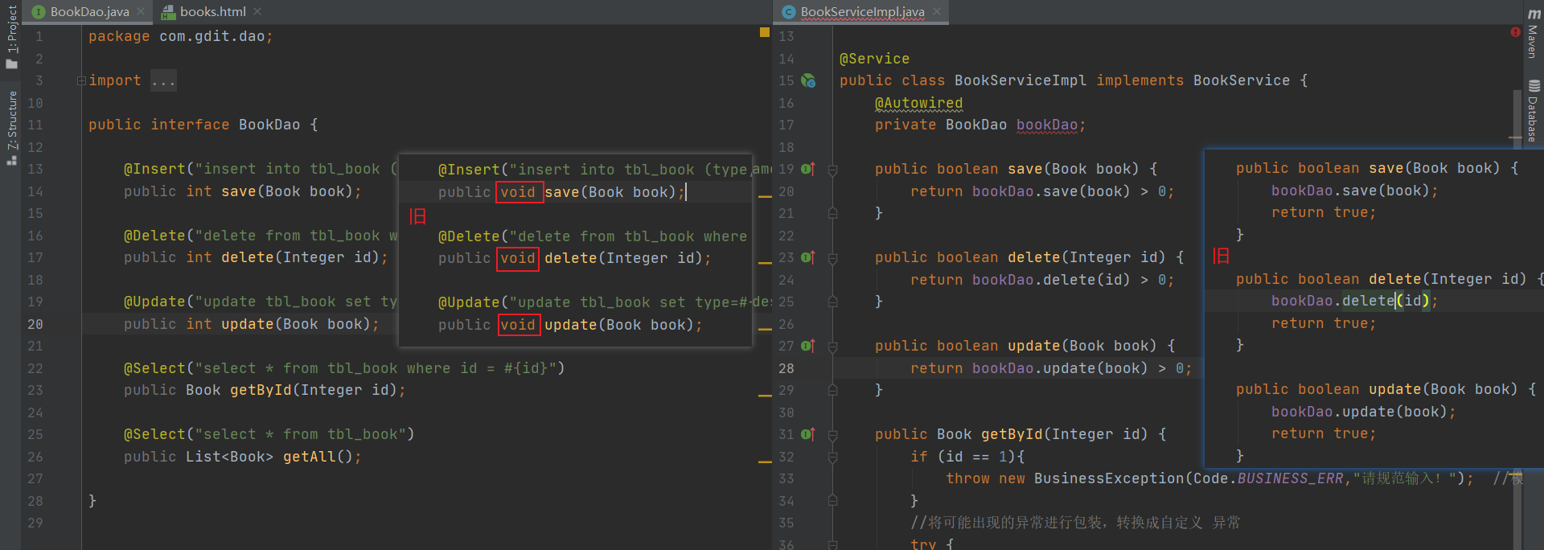Click the red error indicator in BookServiceImpl editor

[1515, 32]
